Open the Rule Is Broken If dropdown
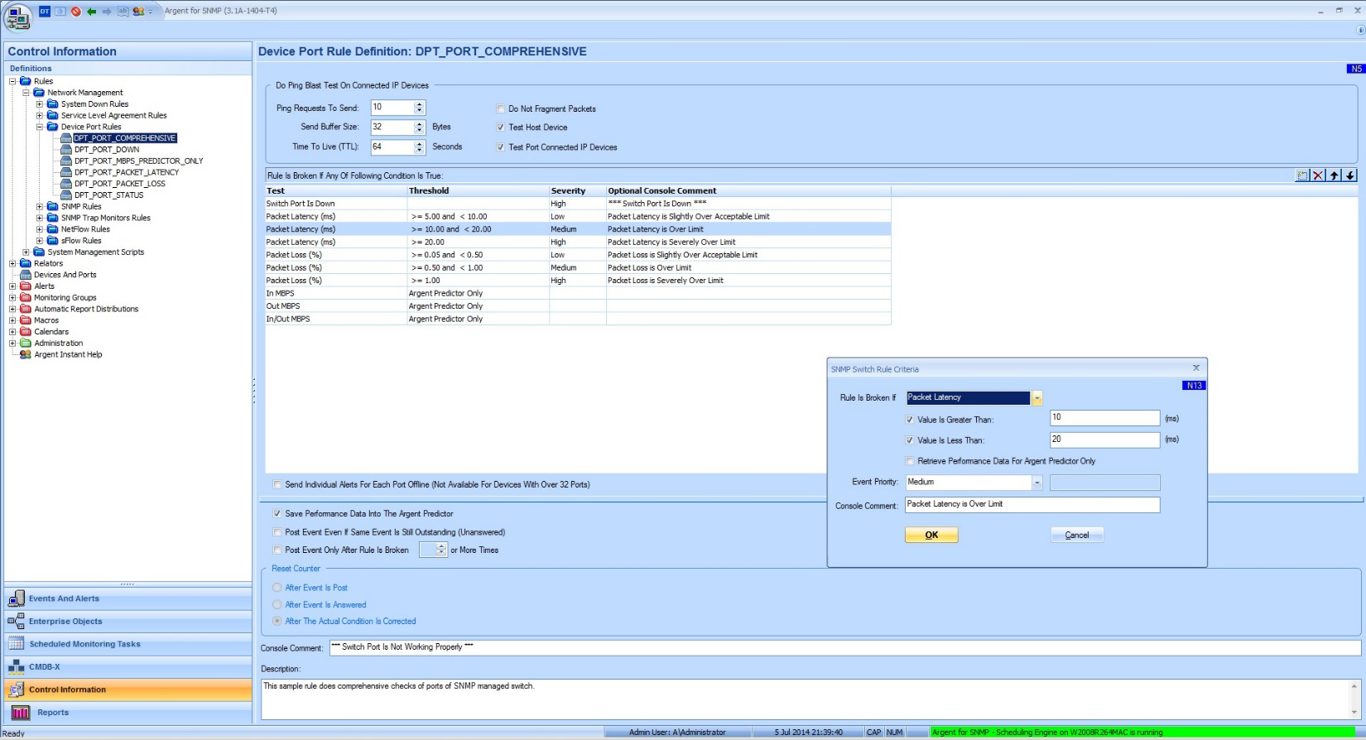The width and height of the screenshot is (1366, 740). tap(1037, 398)
